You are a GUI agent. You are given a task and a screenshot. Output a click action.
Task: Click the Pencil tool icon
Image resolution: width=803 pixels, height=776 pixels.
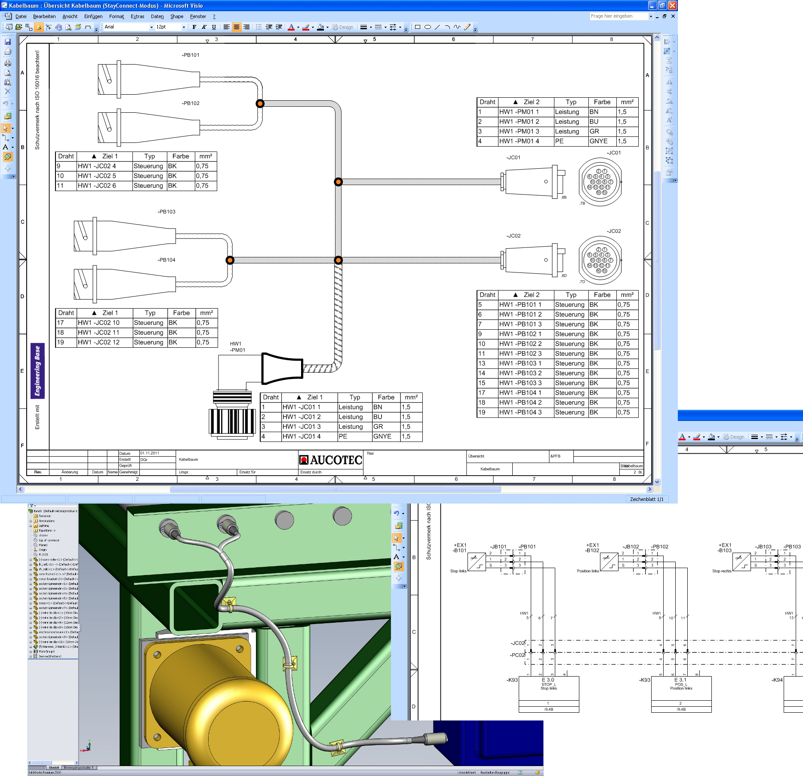point(467,27)
